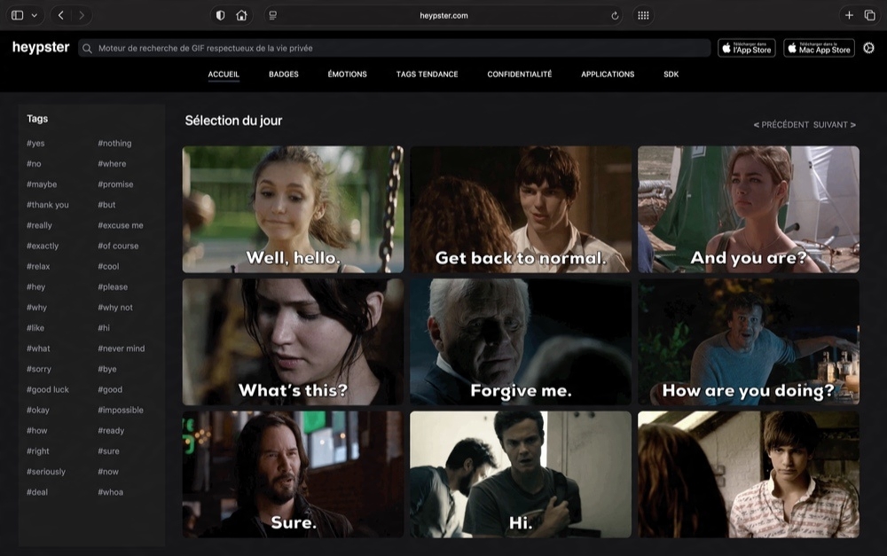Select the #ready tag
Screen dimensions: 887x556
pyautogui.click(x=111, y=430)
